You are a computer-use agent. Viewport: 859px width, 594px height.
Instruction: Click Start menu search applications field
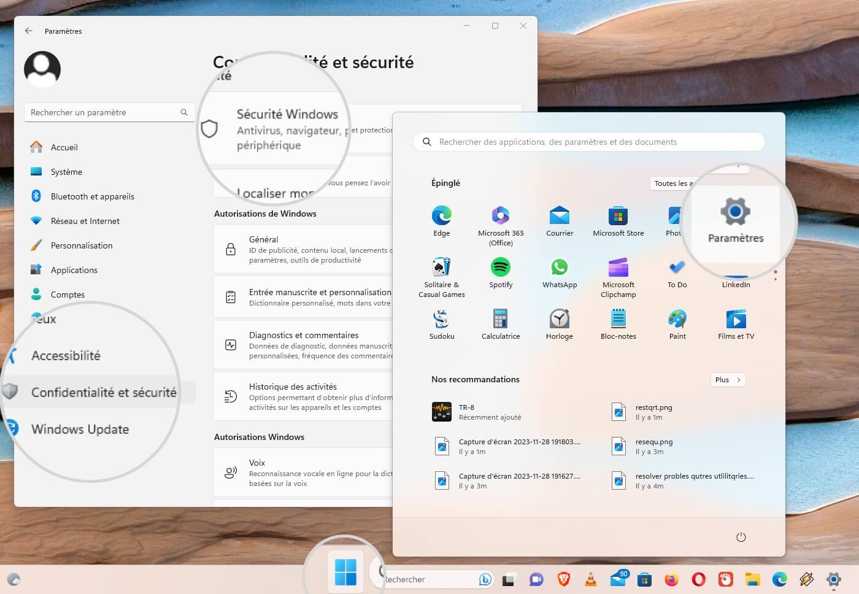588,142
